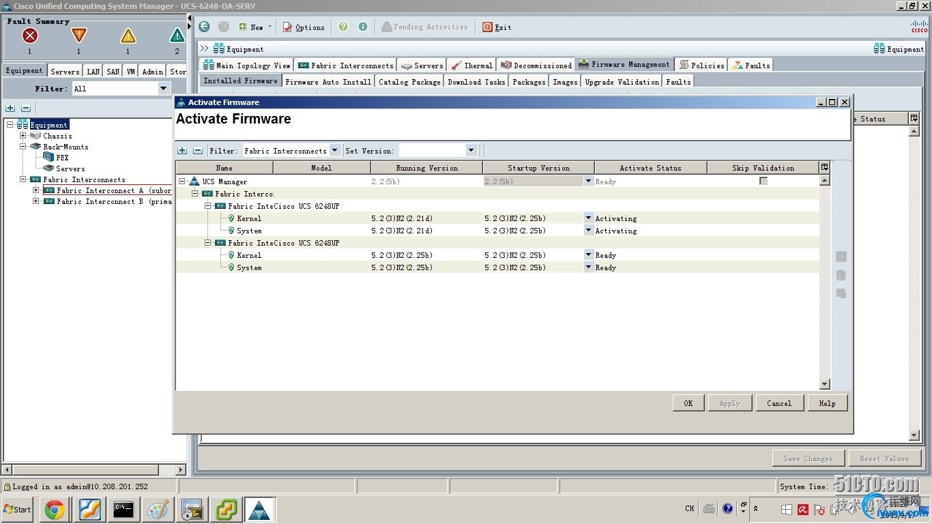Click the Options toolbar button
This screenshot has width=932, height=524.
(x=304, y=27)
